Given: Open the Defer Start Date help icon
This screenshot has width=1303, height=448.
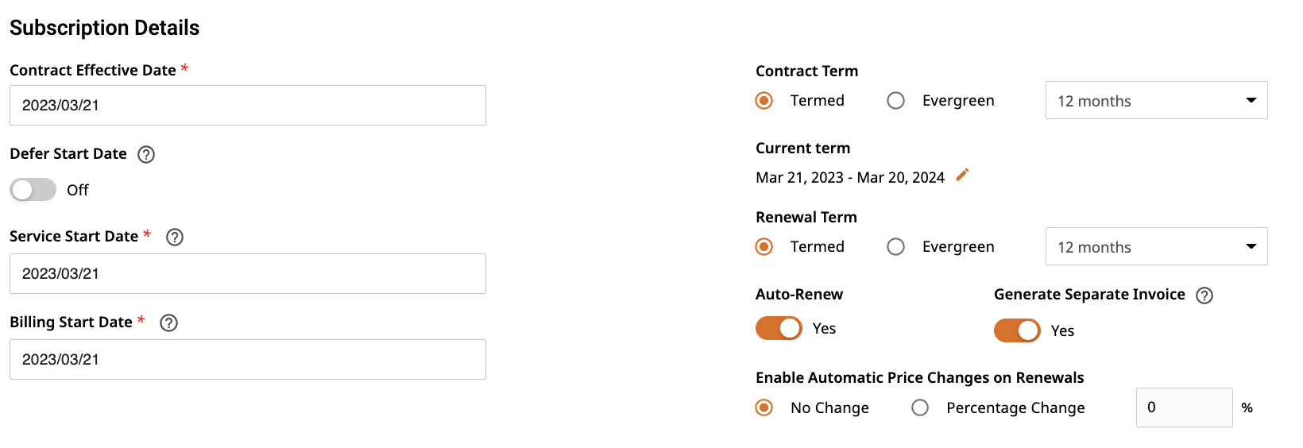Looking at the screenshot, I should tap(146, 155).
